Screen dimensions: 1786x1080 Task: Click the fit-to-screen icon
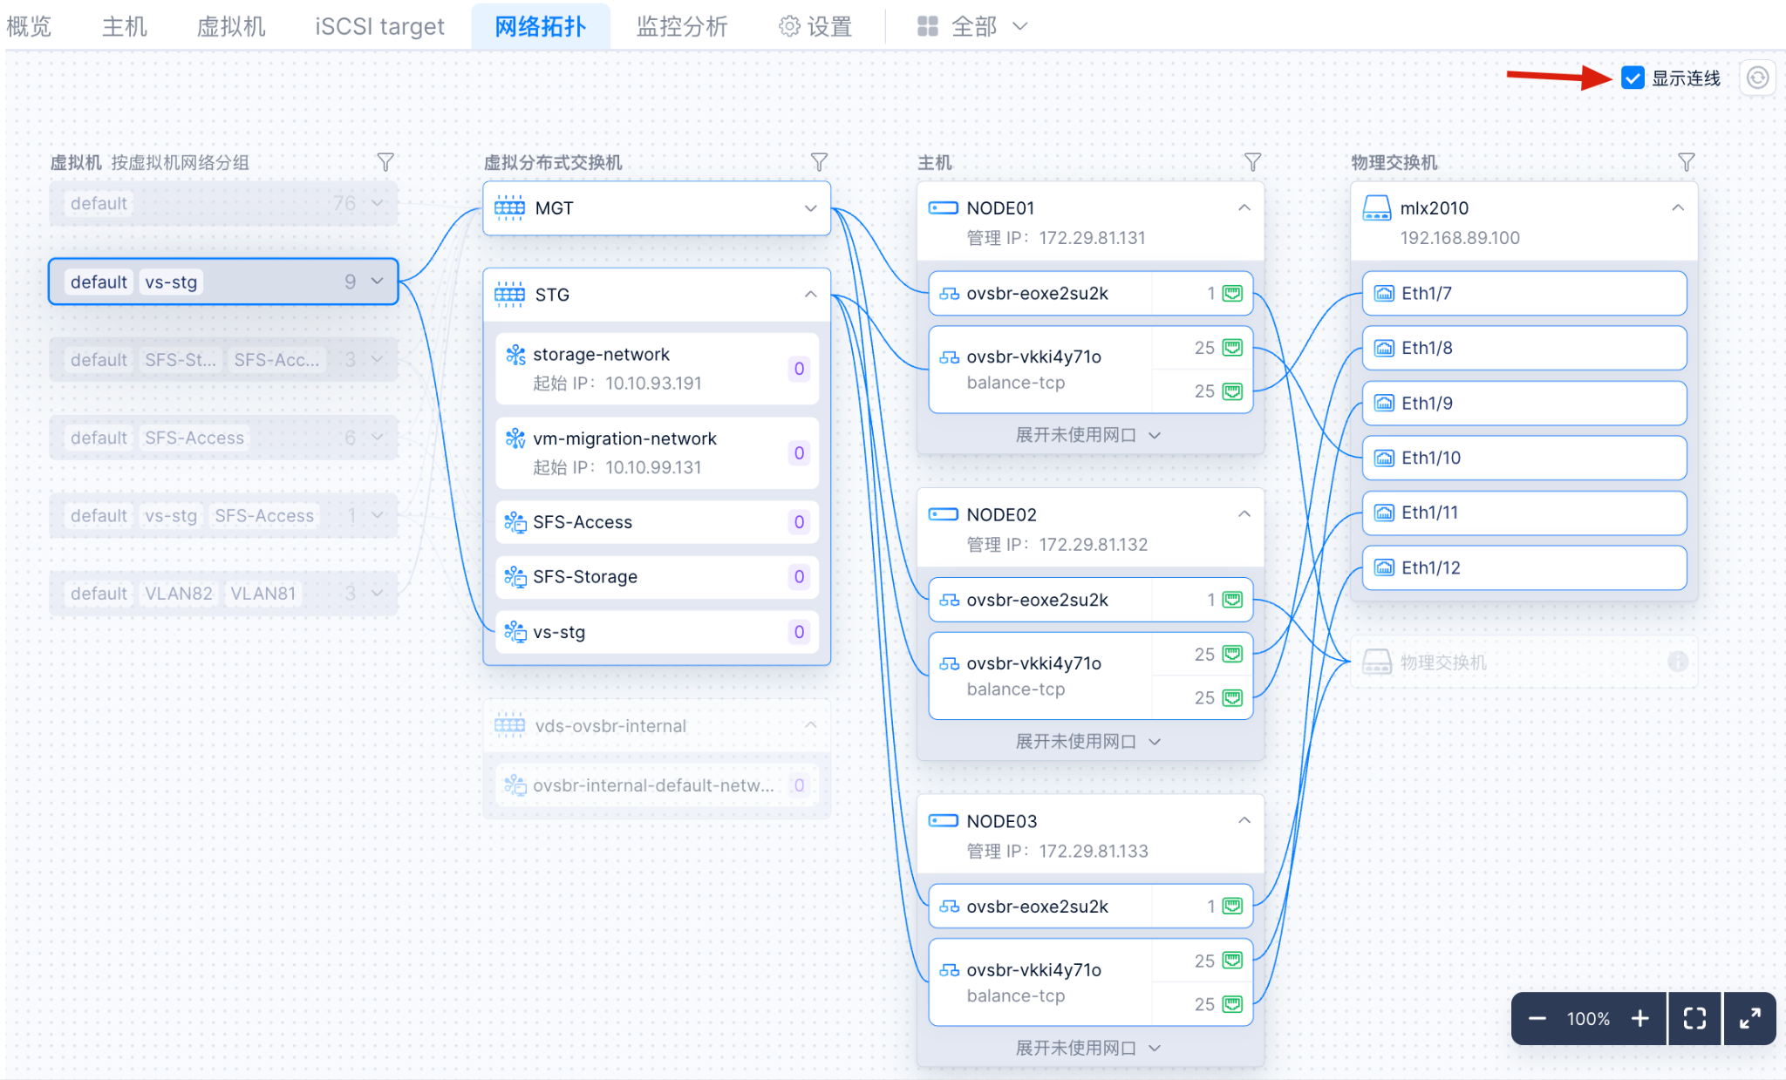[1694, 1018]
